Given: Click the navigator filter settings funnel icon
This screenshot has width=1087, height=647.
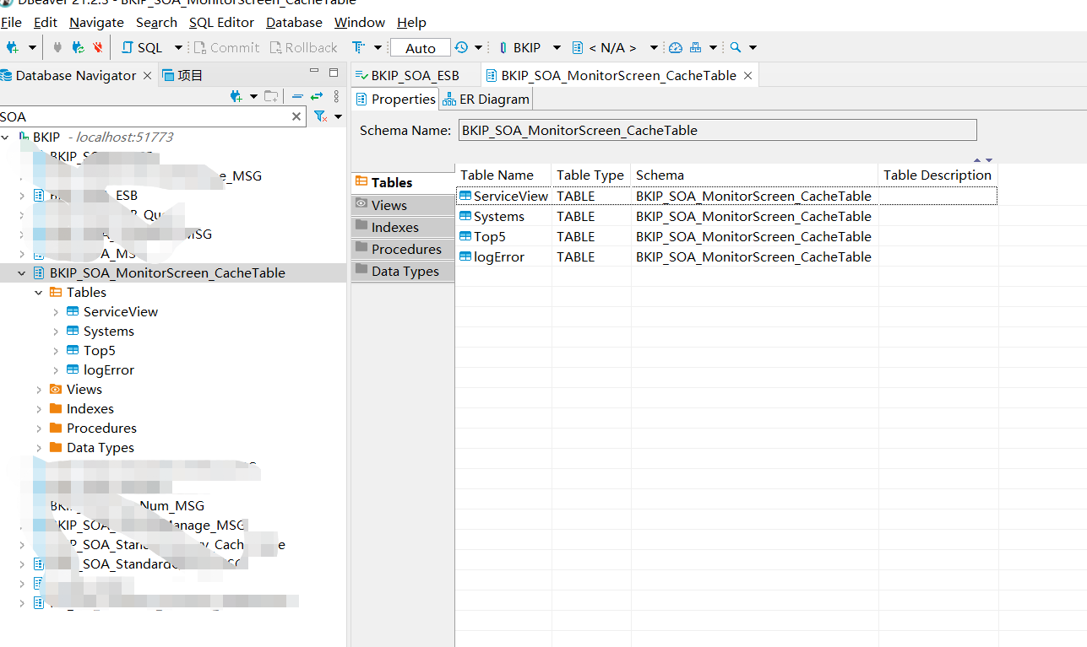Looking at the screenshot, I should pyautogui.click(x=321, y=117).
